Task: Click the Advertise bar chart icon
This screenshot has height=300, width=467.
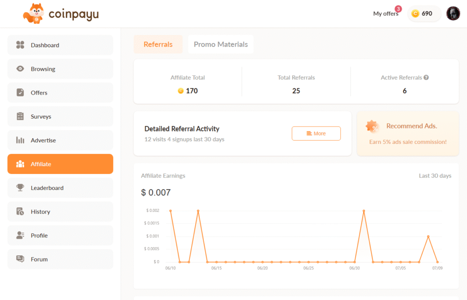Action: (x=20, y=140)
